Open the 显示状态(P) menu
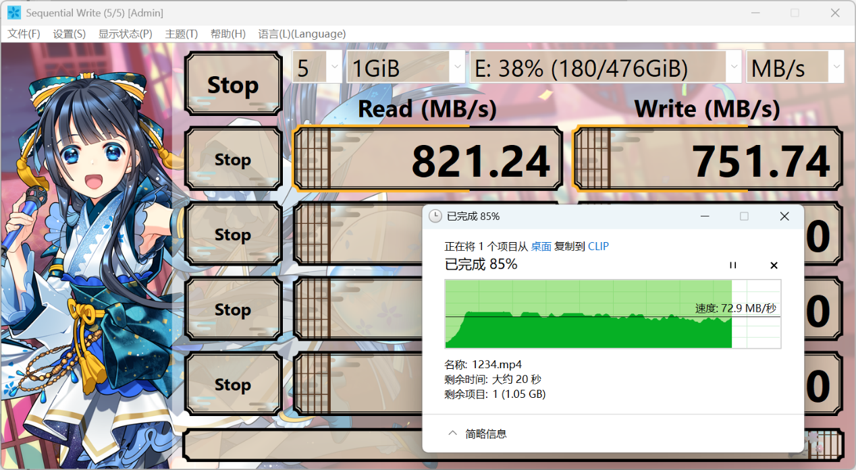The image size is (856, 470). (x=126, y=34)
